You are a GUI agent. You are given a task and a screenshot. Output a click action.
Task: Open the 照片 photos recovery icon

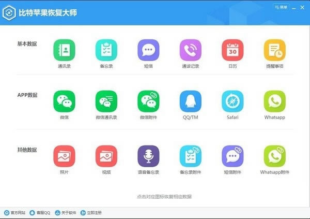click(x=64, y=156)
